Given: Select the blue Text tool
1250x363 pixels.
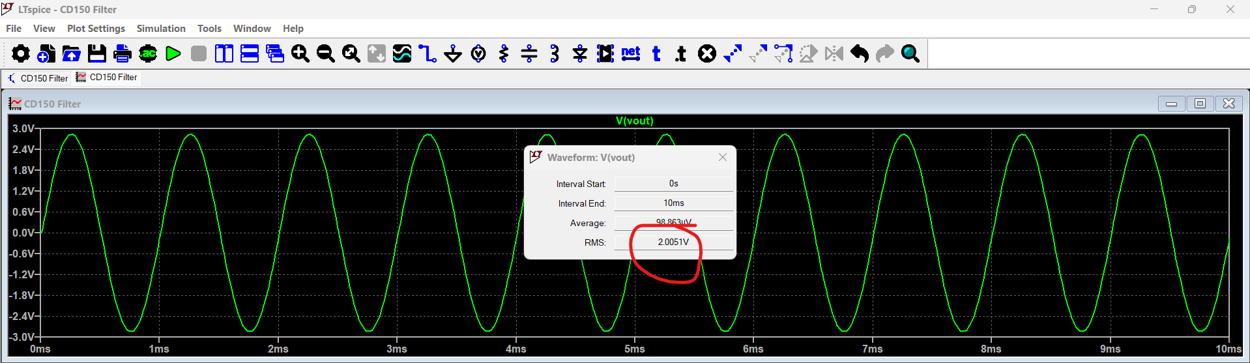Looking at the screenshot, I should pyautogui.click(x=656, y=53).
